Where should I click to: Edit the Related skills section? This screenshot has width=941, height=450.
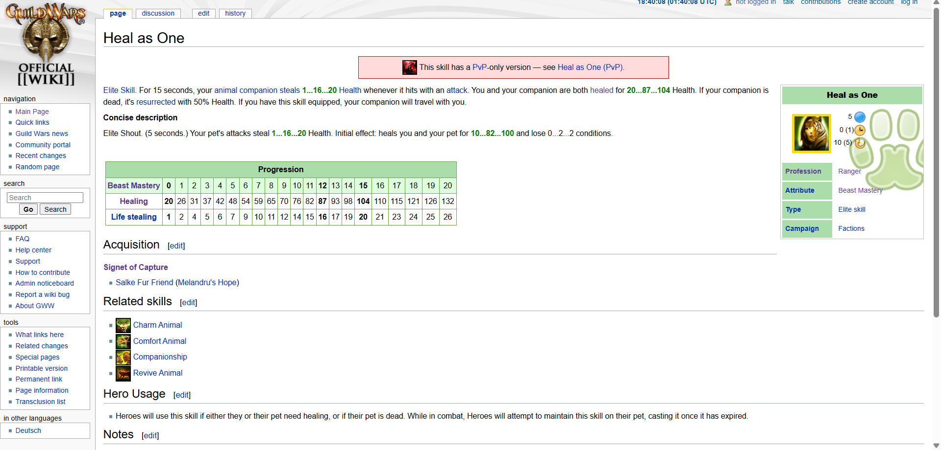(189, 303)
